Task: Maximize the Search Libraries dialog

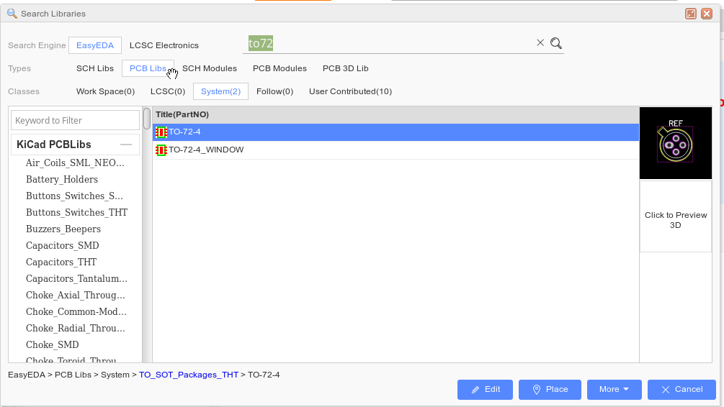Action: pos(691,14)
